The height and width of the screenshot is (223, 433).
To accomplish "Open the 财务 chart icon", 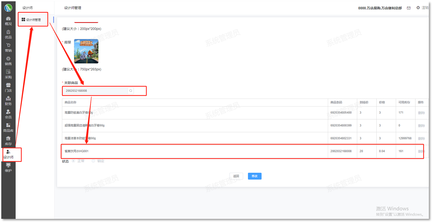I will 8,101.
